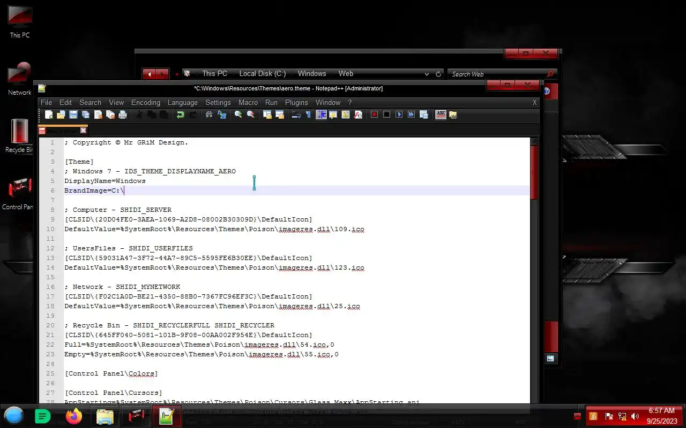The width and height of the screenshot is (686, 428).
Task: Open the Replace toolbar icon
Action: point(222,114)
